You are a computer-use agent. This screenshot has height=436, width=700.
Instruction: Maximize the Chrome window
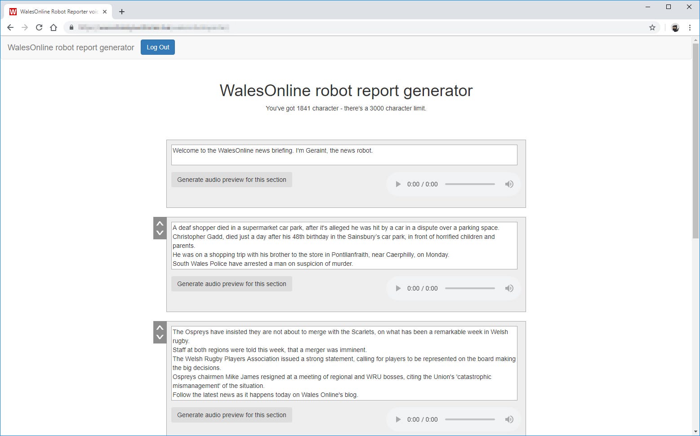click(x=669, y=7)
